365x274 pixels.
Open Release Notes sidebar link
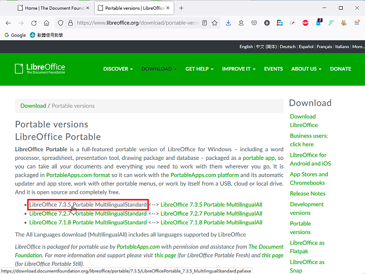(x=308, y=193)
